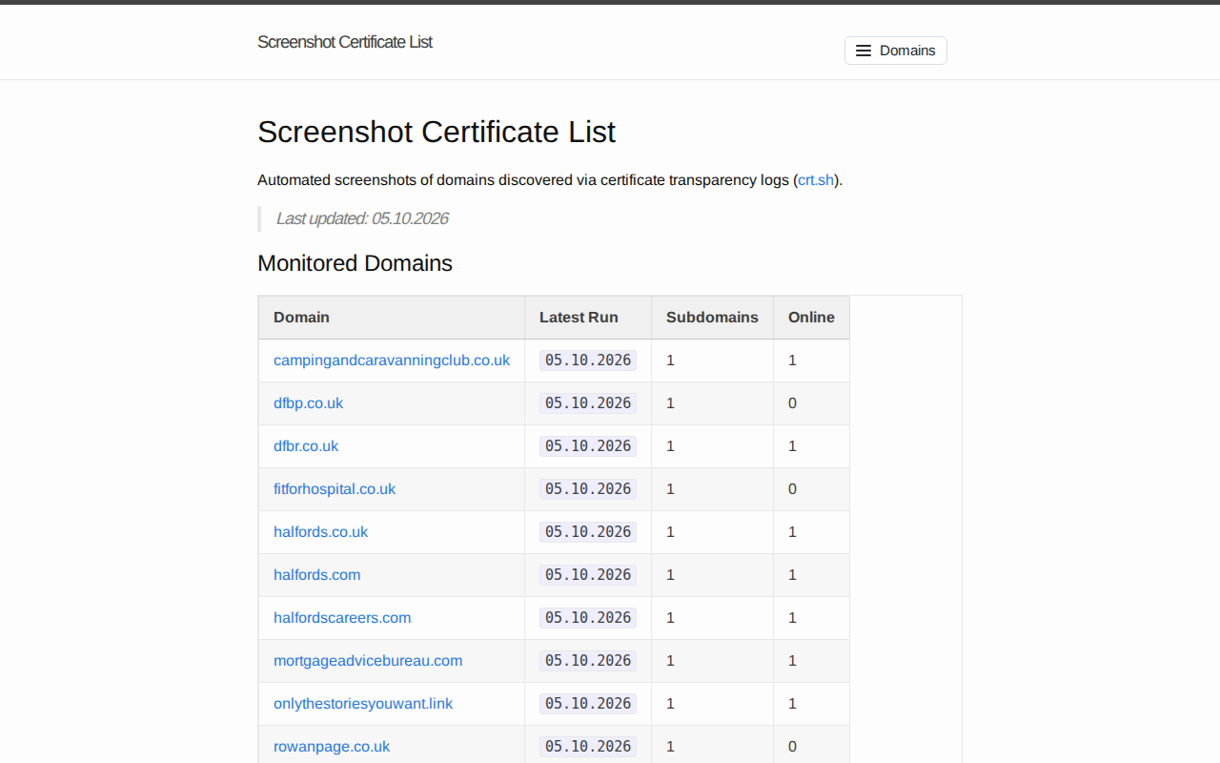Click Latest Run date for onlythestoriesyouwant.link

click(x=588, y=704)
